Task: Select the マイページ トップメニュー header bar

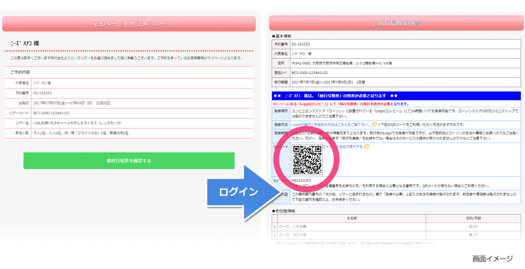Action: (129, 24)
